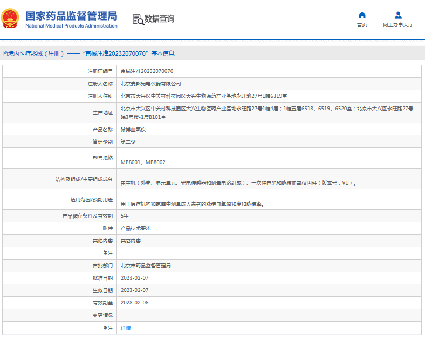The width and height of the screenshot is (425, 339).
Task: Click National Medical Products Administration text
Action: (71, 26)
